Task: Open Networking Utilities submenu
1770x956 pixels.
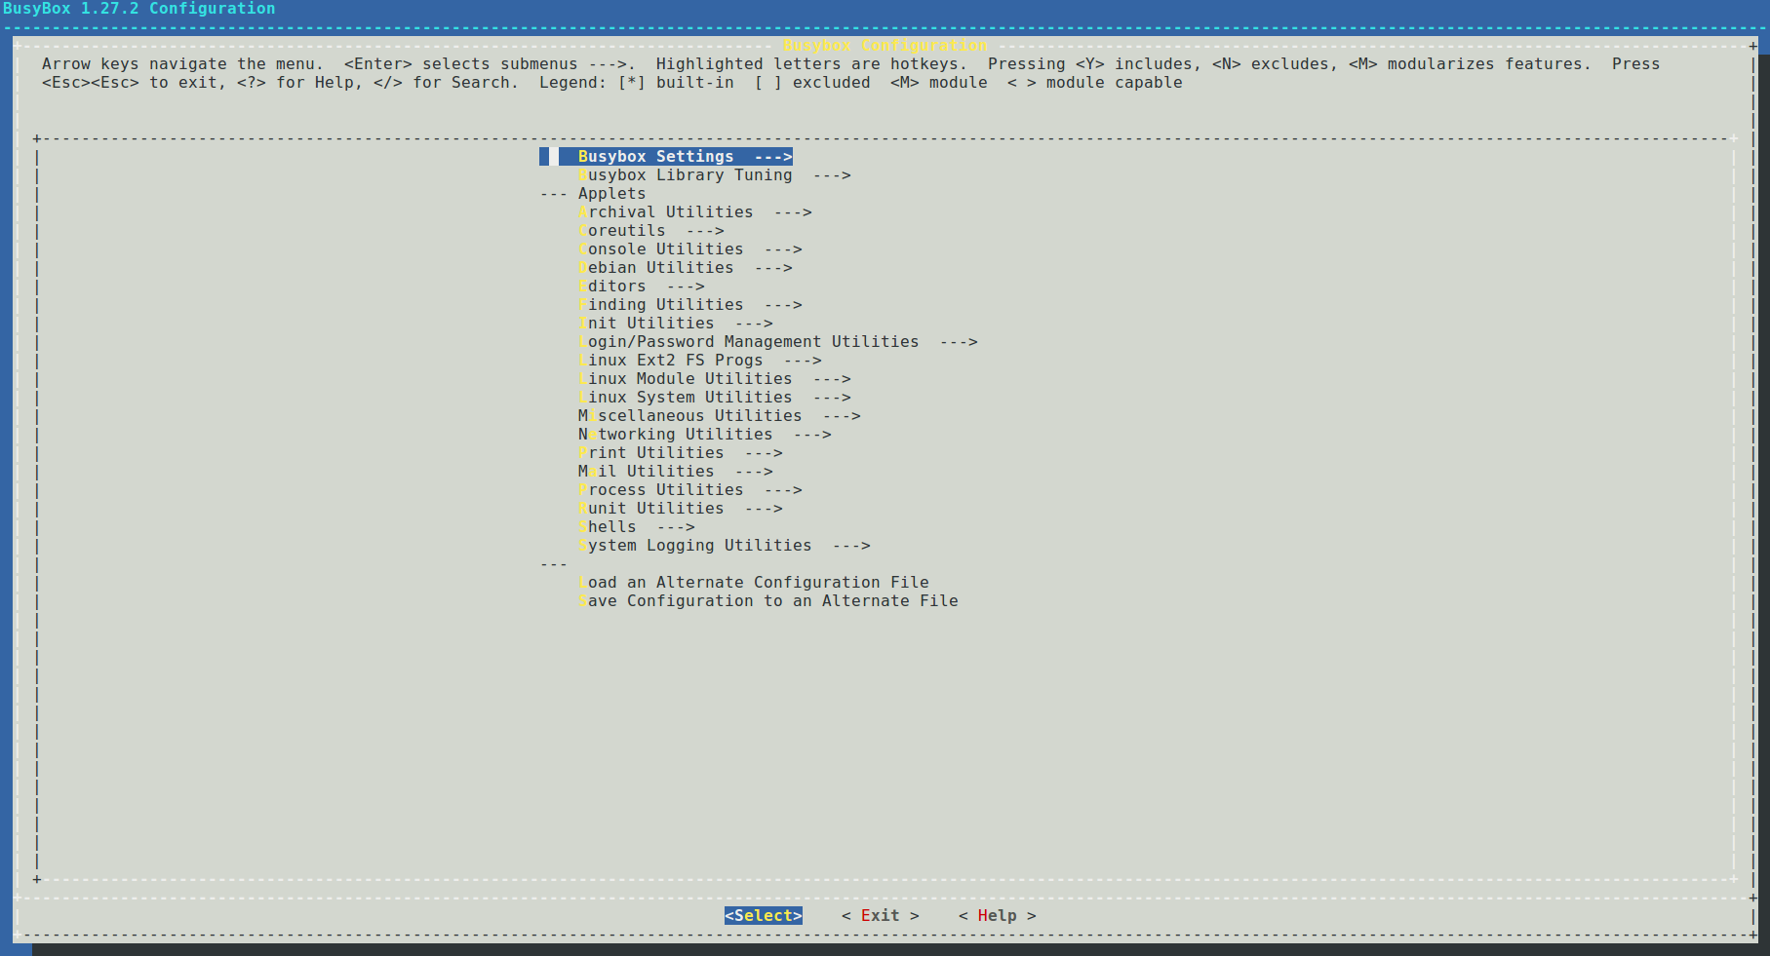Action: (x=704, y=435)
